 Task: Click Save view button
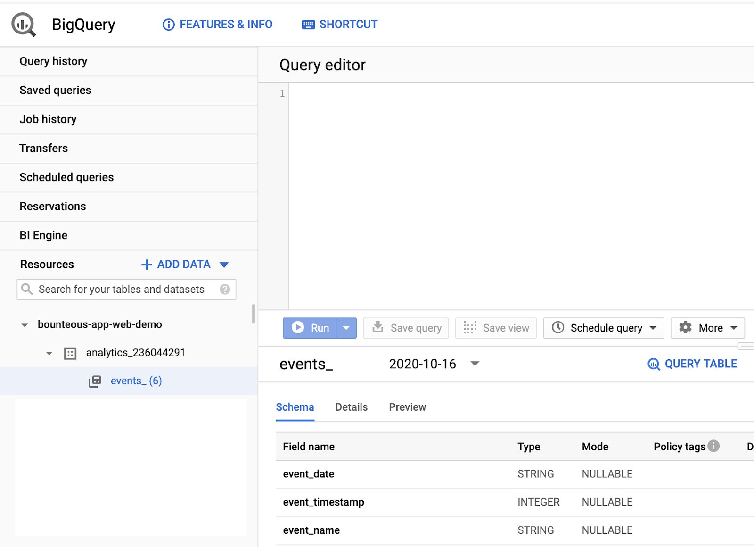[x=496, y=328]
